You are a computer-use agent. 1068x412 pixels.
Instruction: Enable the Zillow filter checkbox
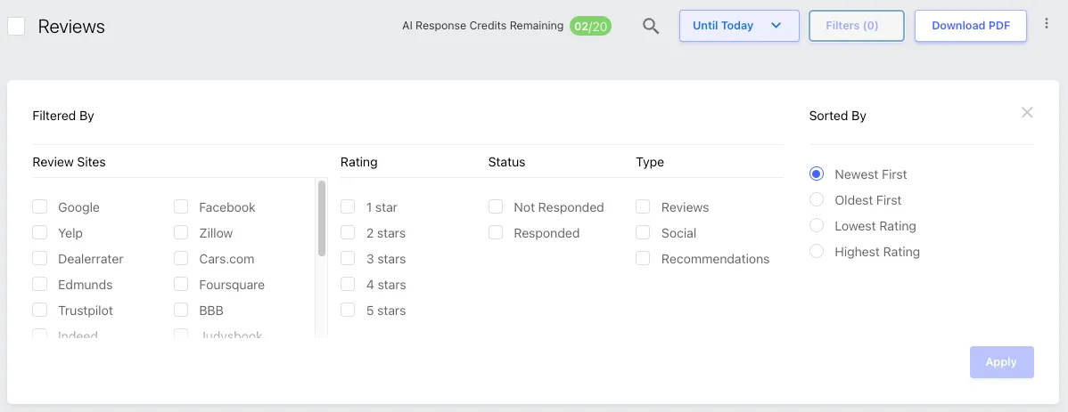181,232
